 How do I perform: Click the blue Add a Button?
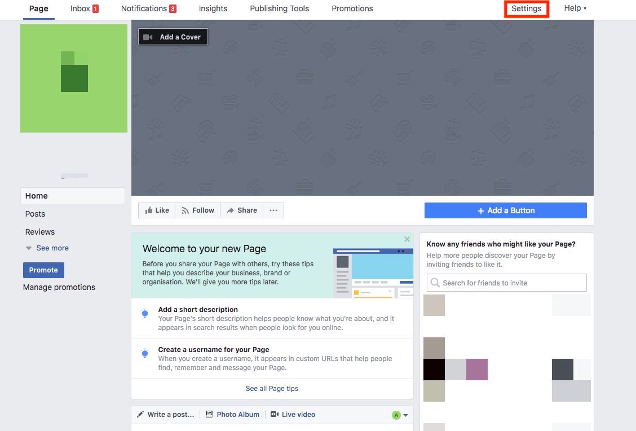click(x=505, y=210)
